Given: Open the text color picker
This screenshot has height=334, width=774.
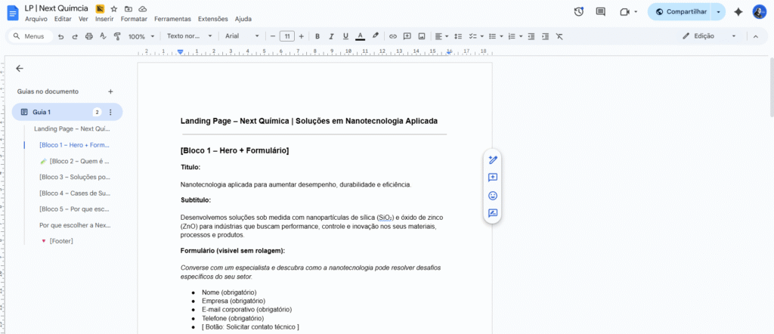Looking at the screenshot, I should tap(360, 36).
